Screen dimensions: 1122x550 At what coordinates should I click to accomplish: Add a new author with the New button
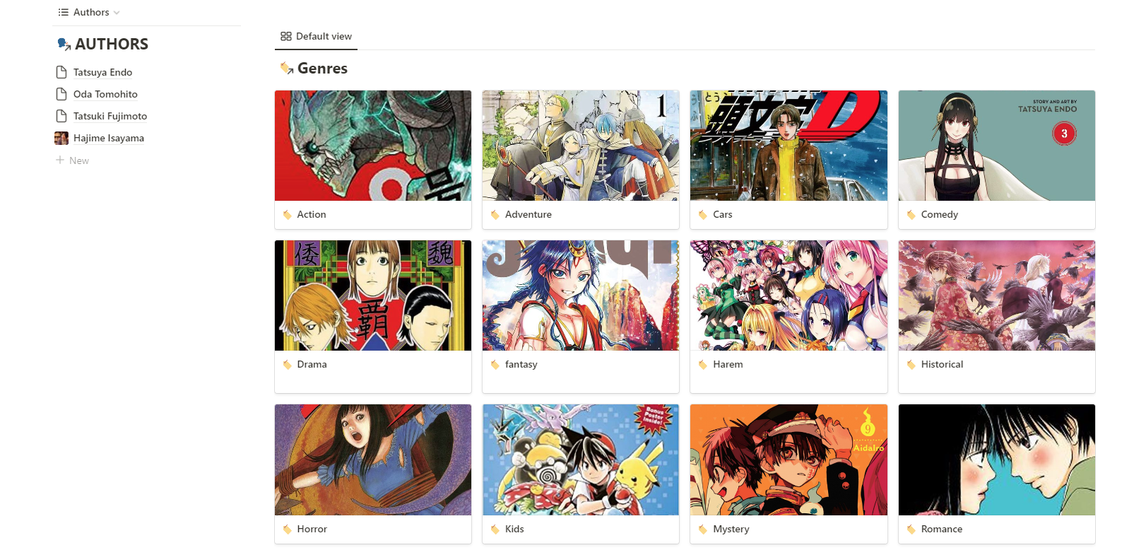73,160
